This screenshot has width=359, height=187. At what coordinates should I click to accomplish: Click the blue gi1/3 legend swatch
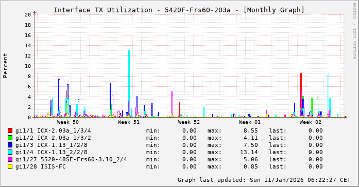tap(10, 145)
